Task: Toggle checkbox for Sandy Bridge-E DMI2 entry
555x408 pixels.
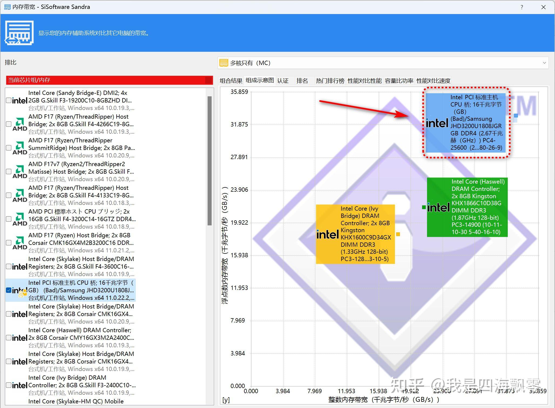Action: click(9, 100)
